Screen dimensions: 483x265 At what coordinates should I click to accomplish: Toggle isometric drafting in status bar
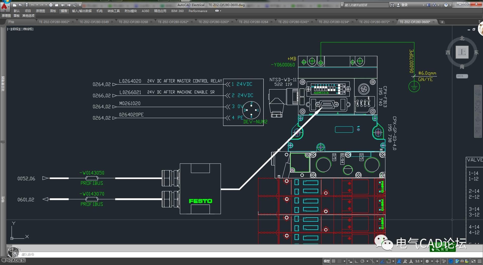[372, 261]
